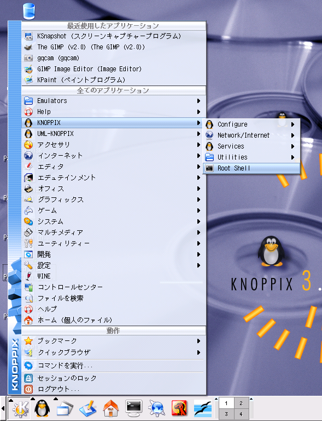Click the ブックマーク star icon
The image size is (322, 421).
[x=28, y=341]
